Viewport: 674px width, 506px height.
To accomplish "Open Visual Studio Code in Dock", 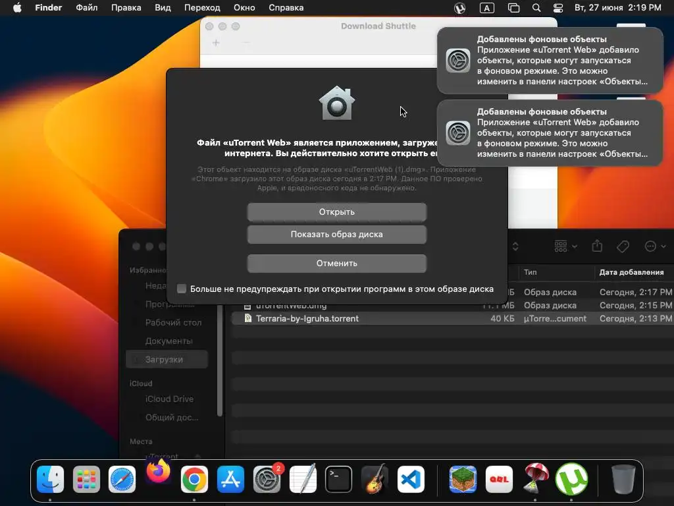I will (411, 479).
